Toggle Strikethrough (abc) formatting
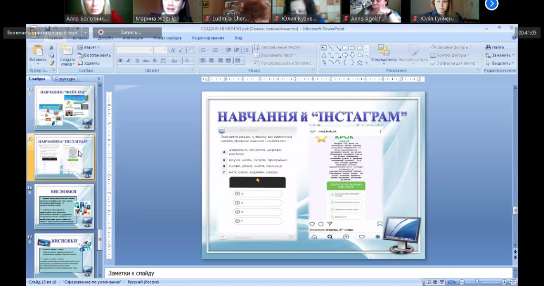Image resolution: width=544 pixels, height=286 pixels. [x=146, y=61]
